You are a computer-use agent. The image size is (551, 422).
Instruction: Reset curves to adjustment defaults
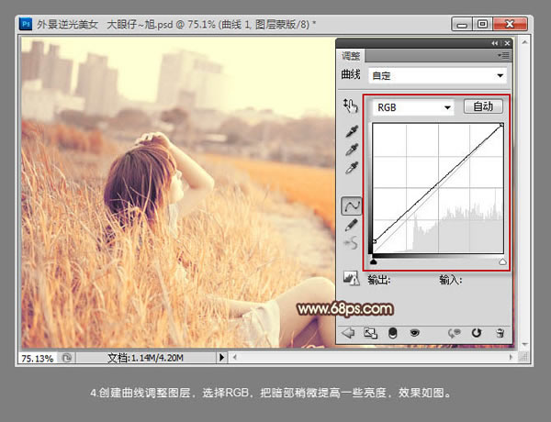tap(478, 332)
